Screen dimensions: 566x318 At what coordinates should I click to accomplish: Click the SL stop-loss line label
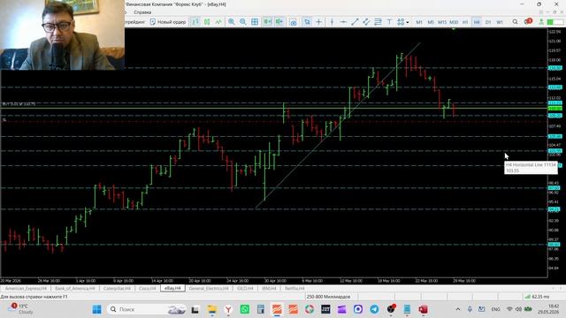(4, 120)
